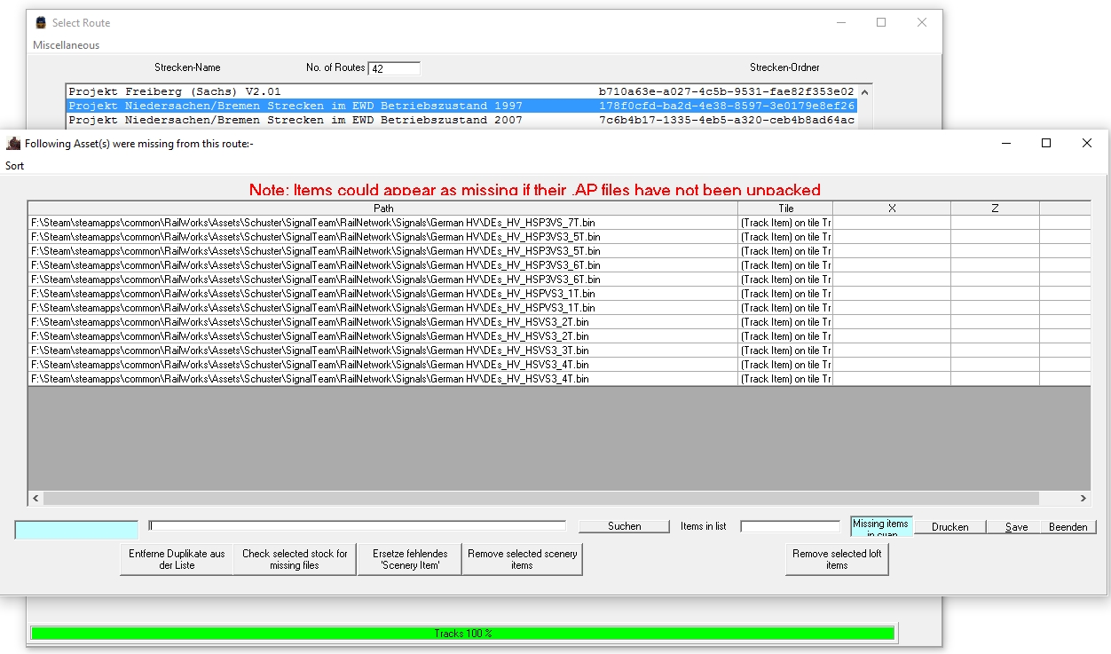This screenshot has height=654, width=1111.
Task: Select route Niedersachen/Bremen Betriebszustand 1997
Action: coord(461,106)
